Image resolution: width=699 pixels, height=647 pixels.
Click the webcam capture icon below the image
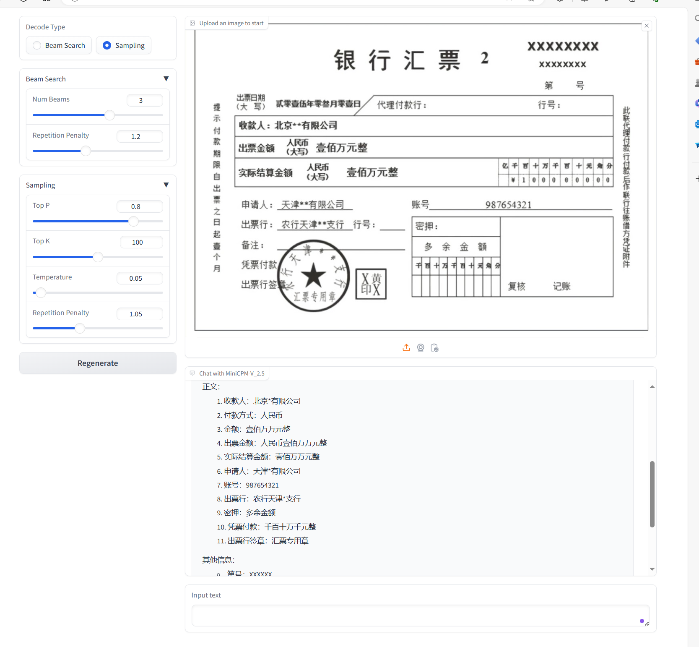click(x=421, y=347)
